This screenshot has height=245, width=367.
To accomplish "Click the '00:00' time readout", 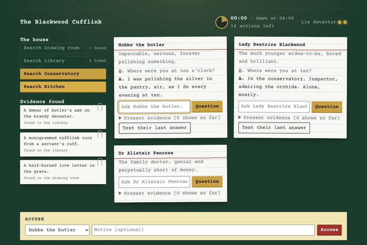I will [x=239, y=18].
